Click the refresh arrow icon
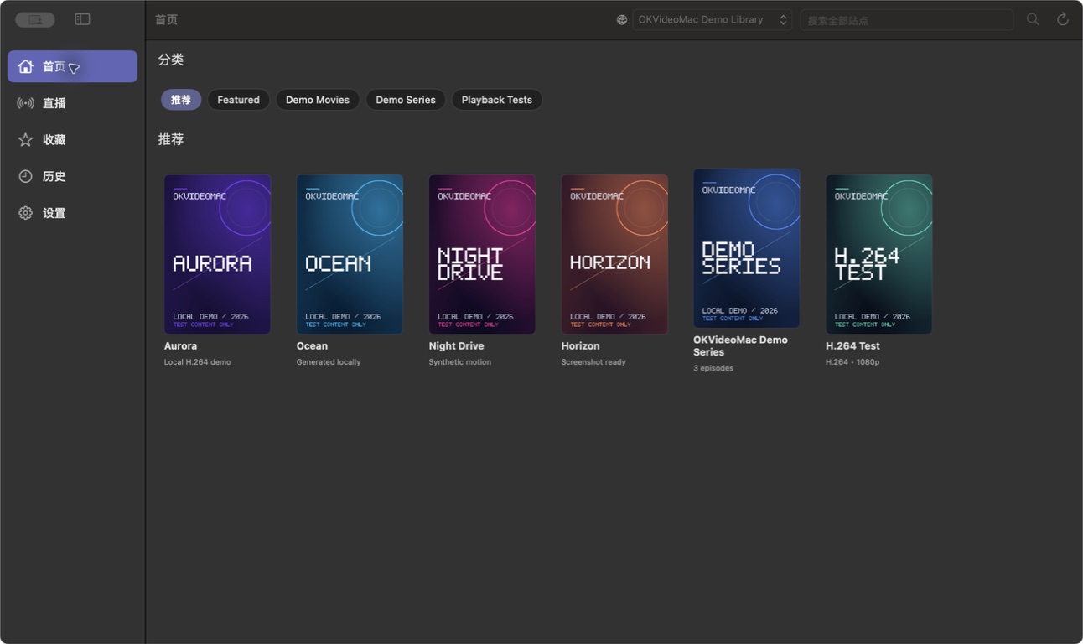 click(1063, 19)
